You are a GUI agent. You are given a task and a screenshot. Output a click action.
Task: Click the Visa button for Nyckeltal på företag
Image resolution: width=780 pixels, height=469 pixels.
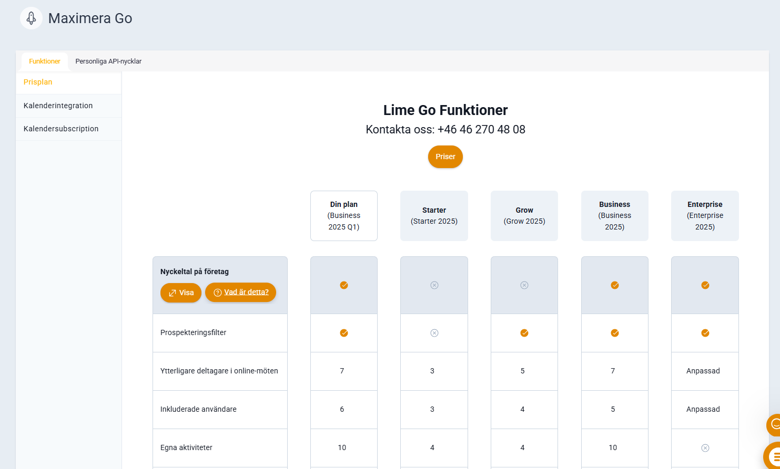click(181, 293)
